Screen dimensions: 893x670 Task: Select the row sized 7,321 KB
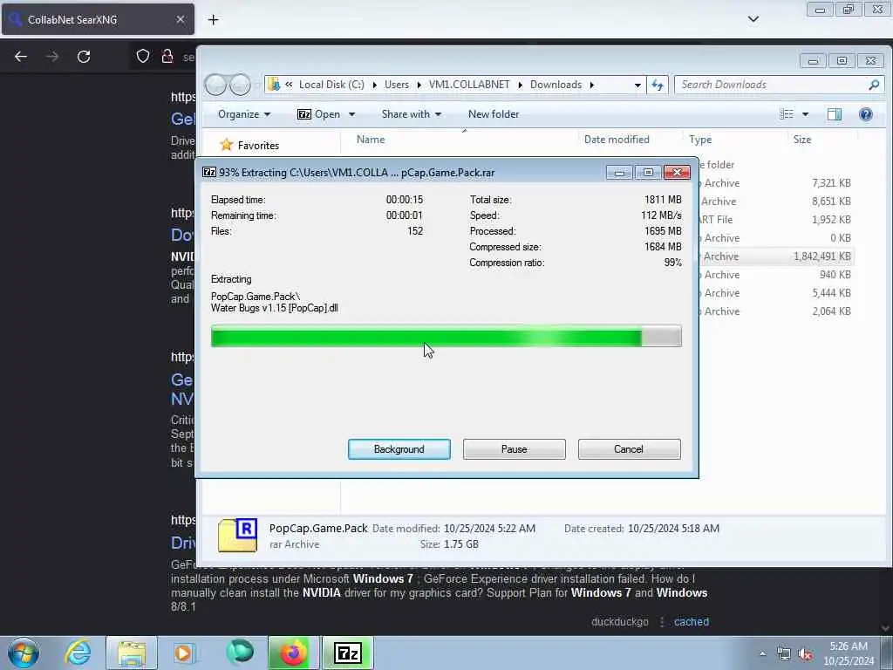click(775, 183)
